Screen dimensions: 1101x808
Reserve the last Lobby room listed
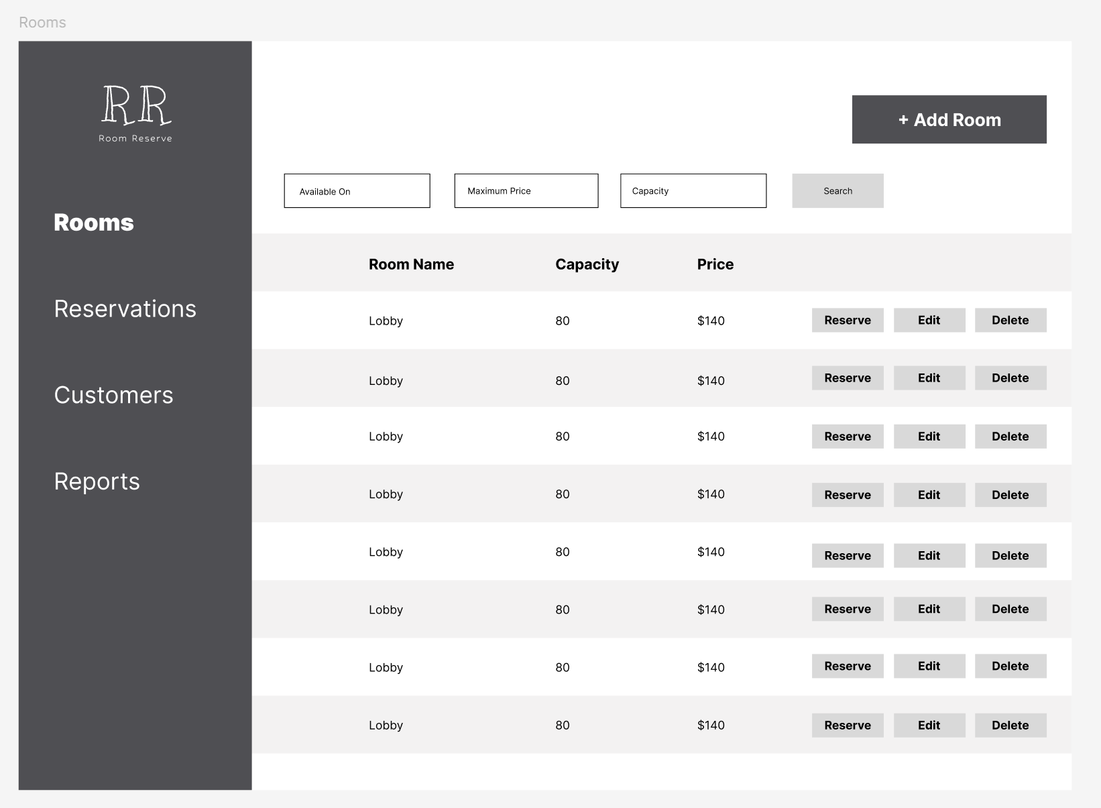pyautogui.click(x=847, y=725)
